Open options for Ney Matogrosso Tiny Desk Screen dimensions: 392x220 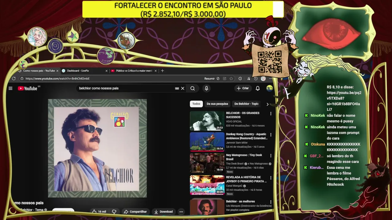click(x=271, y=156)
